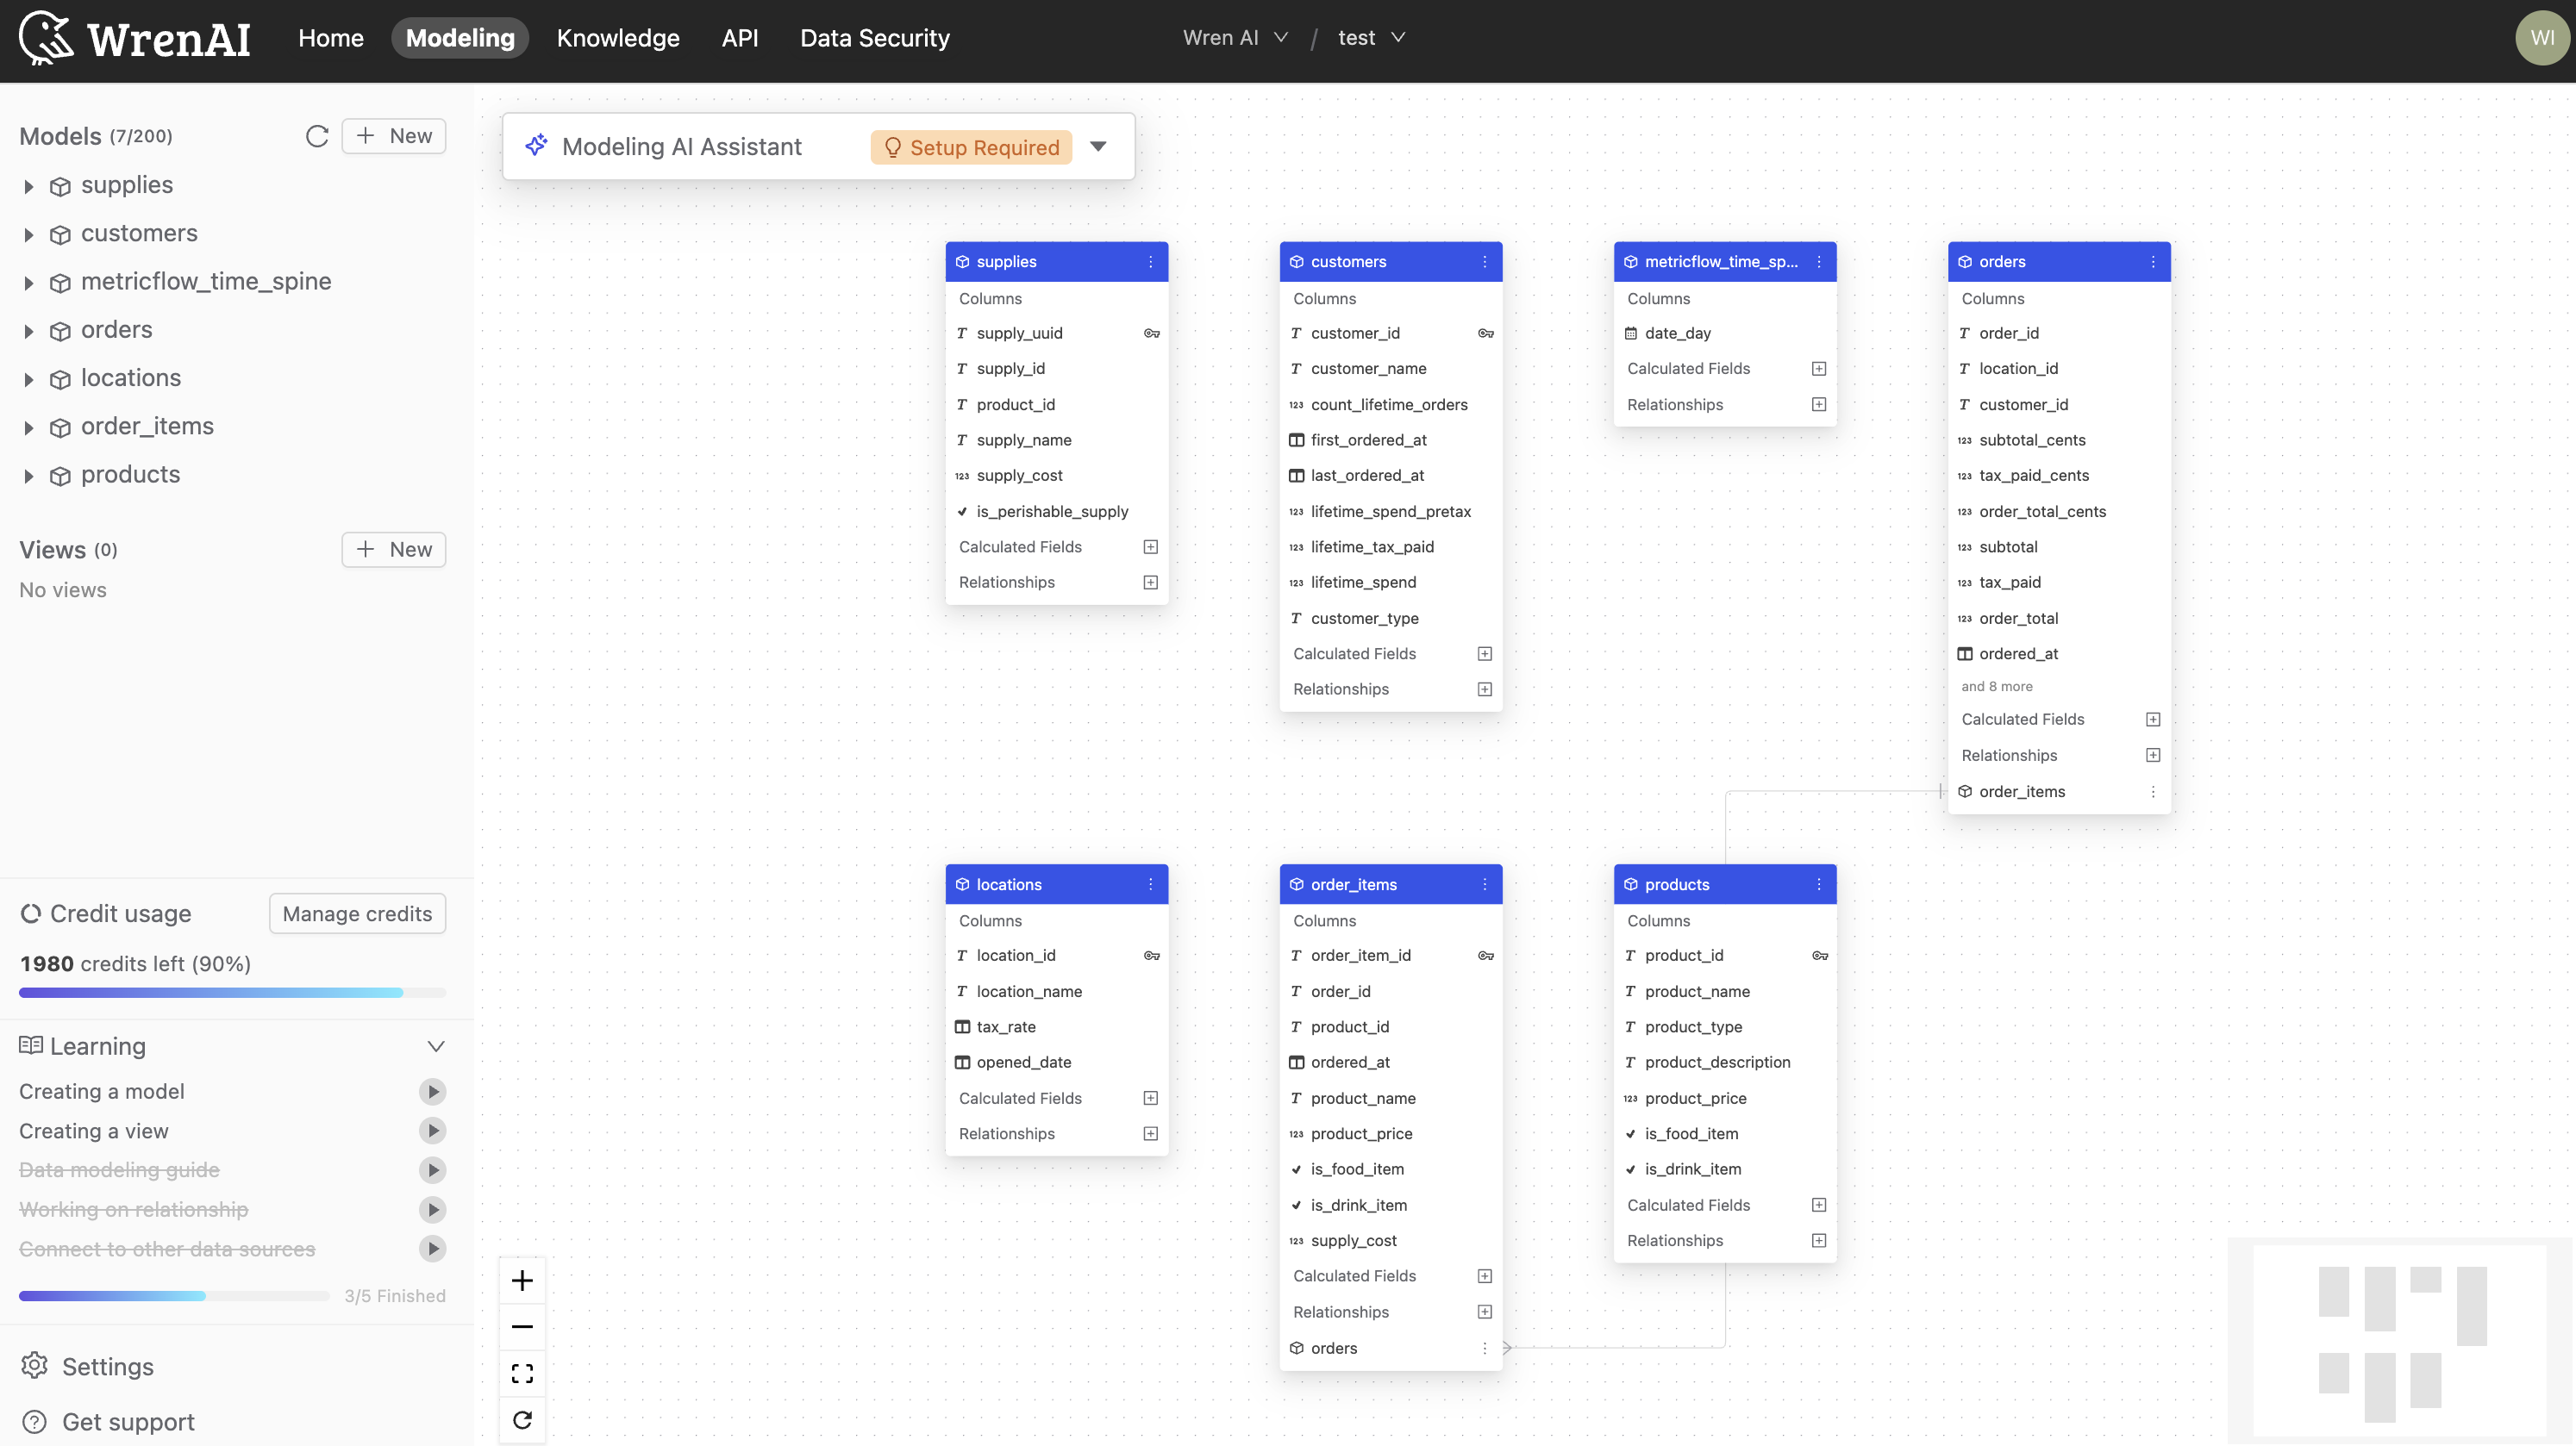Image resolution: width=2576 pixels, height=1446 pixels.
Task: Expand the supplies model tree item
Action: 28,186
